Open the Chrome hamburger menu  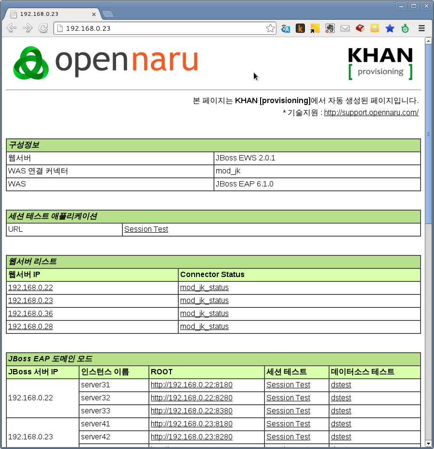(x=421, y=28)
